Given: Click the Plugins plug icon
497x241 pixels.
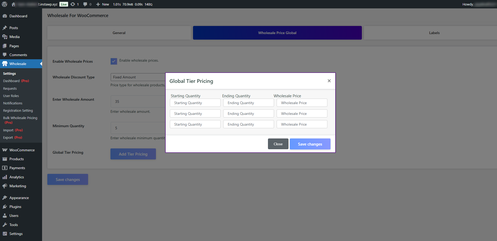Looking at the screenshot, I should [5, 207].
